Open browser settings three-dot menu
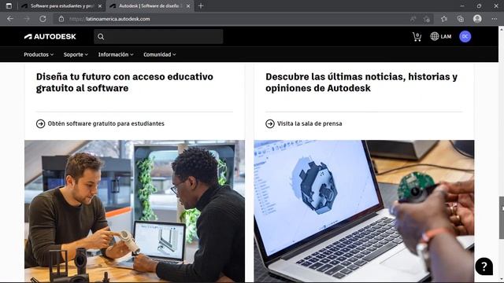The image size is (504, 283). [494, 19]
